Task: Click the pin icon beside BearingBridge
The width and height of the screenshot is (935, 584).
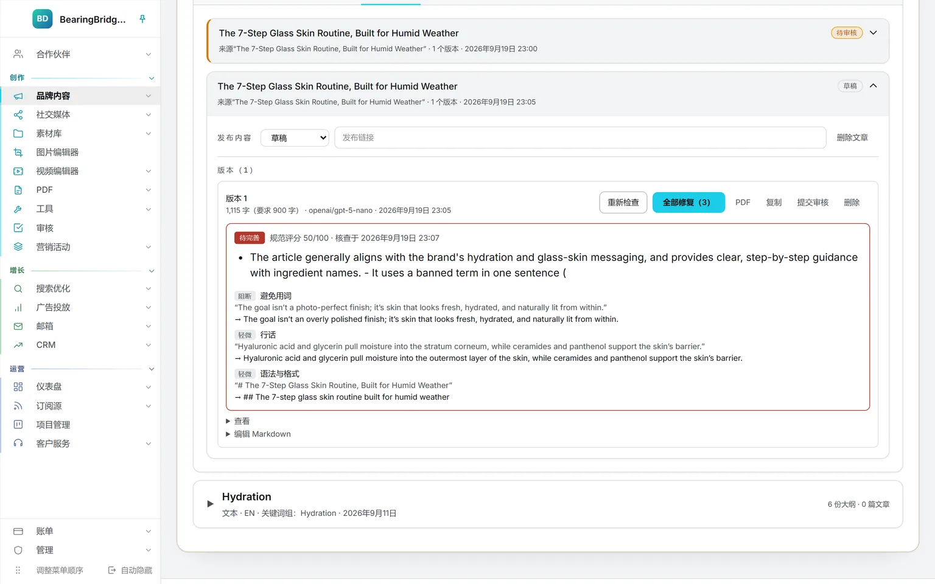Action: click(x=142, y=19)
